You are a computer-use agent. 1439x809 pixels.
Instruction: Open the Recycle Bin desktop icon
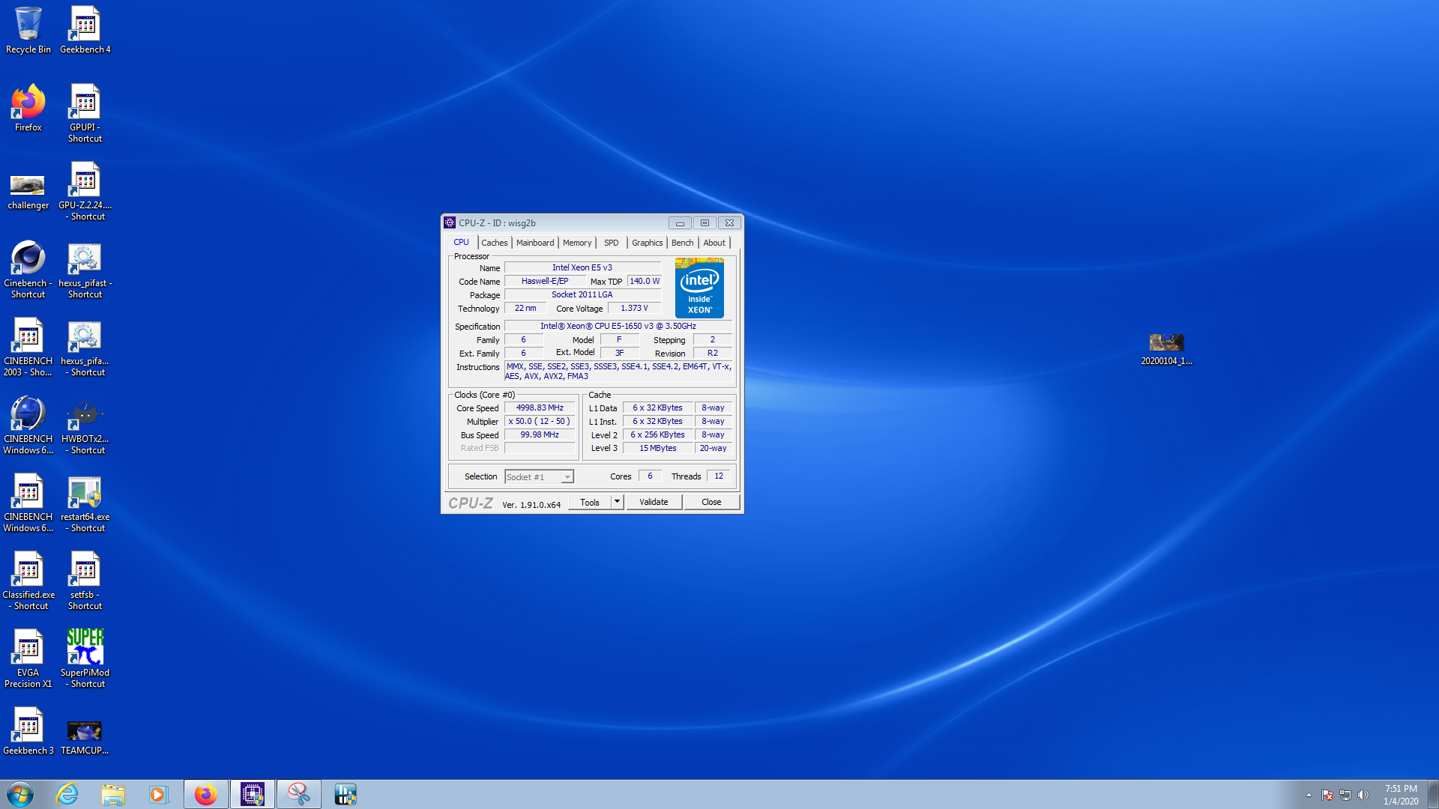[x=28, y=30]
